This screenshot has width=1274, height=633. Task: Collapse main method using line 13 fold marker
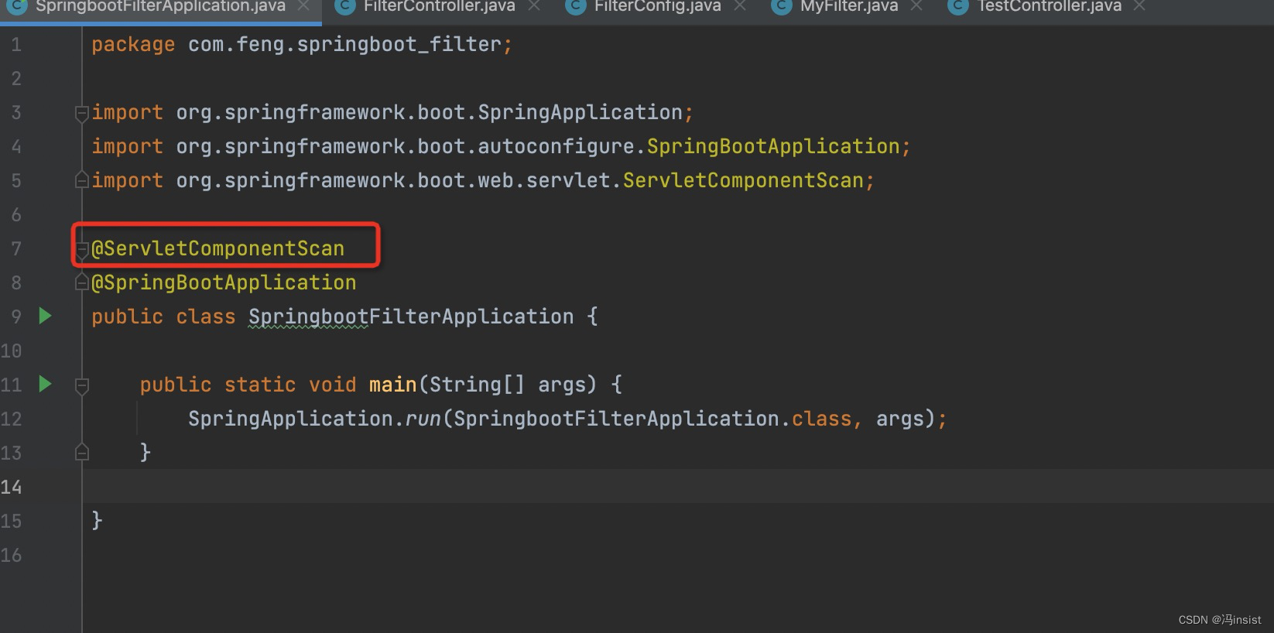pyautogui.click(x=81, y=453)
